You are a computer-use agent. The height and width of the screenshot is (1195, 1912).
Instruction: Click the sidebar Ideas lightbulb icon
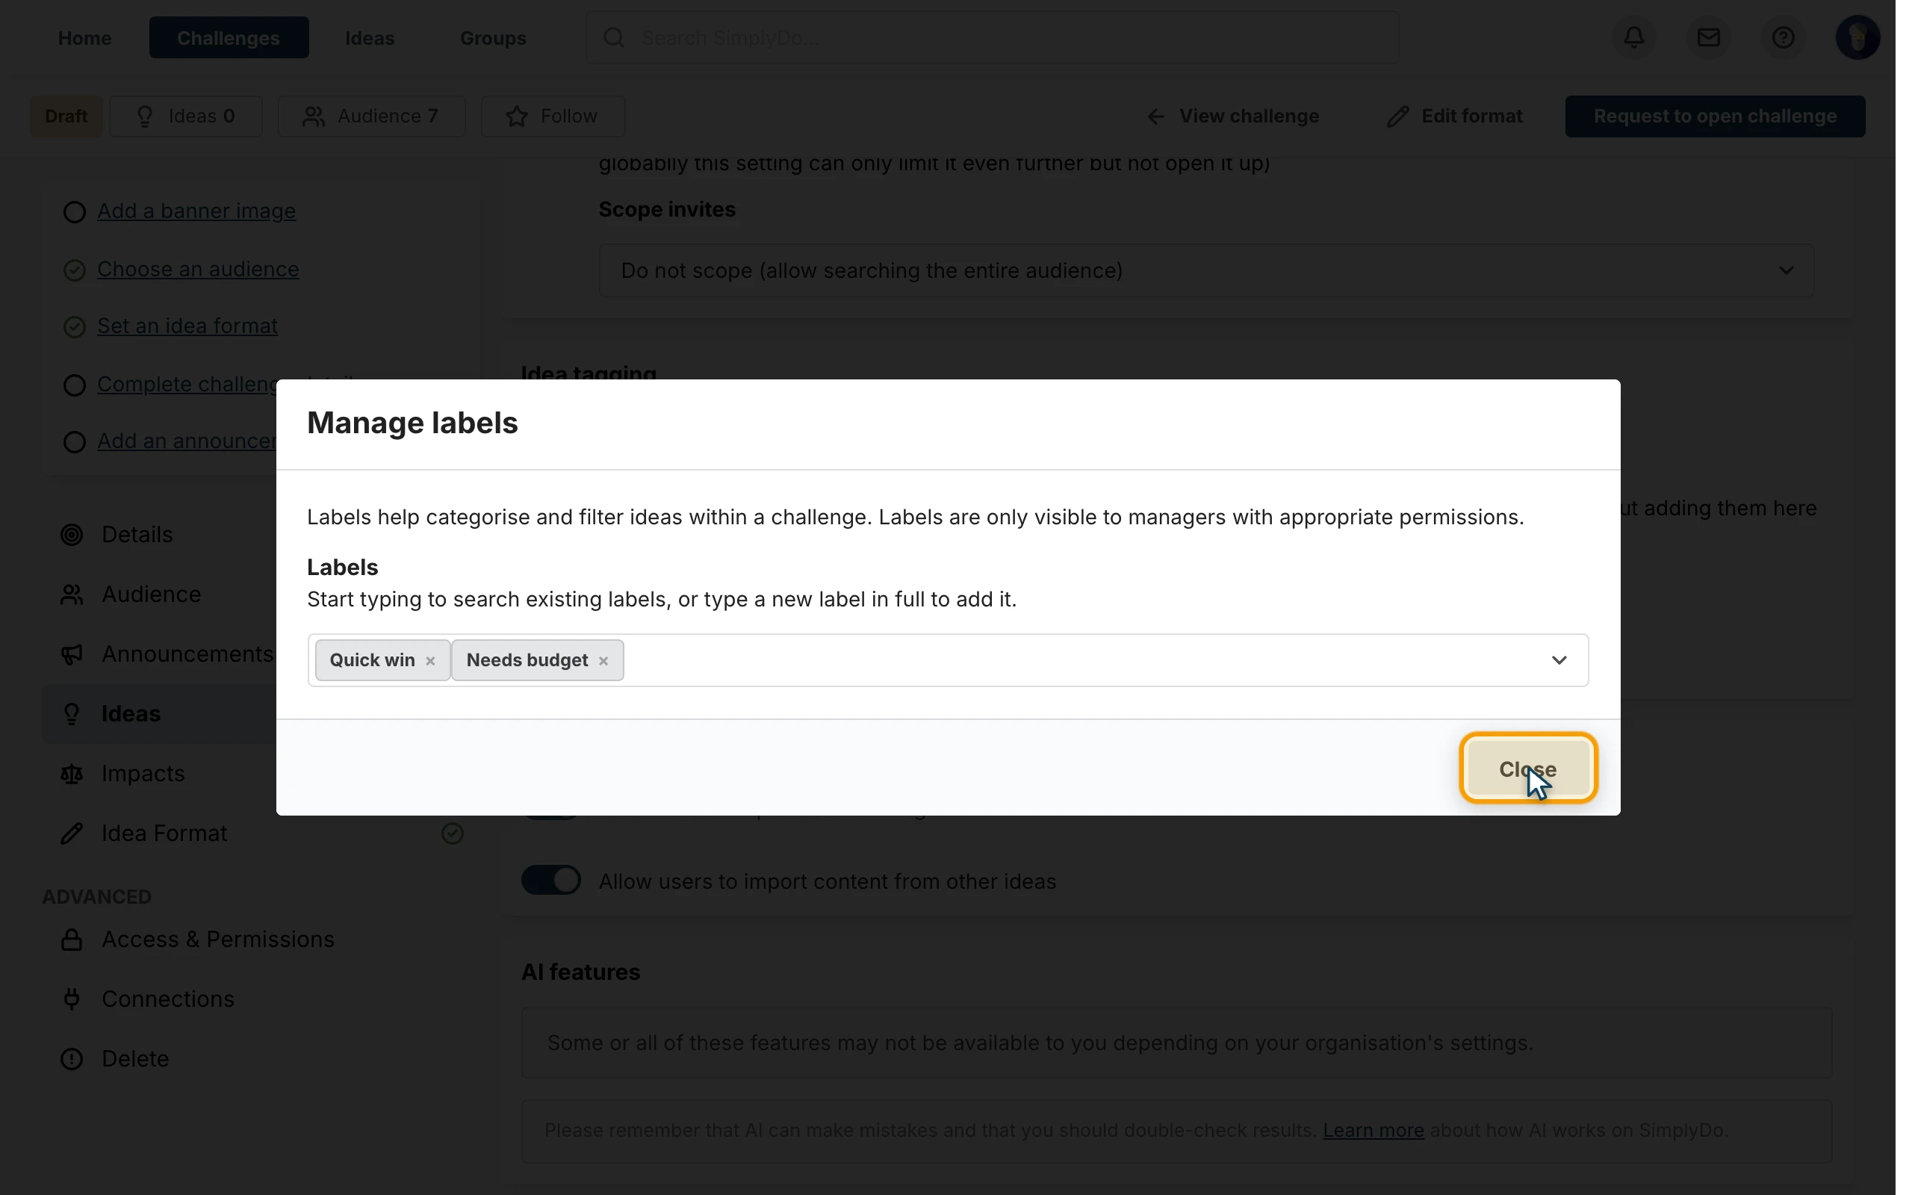72,714
